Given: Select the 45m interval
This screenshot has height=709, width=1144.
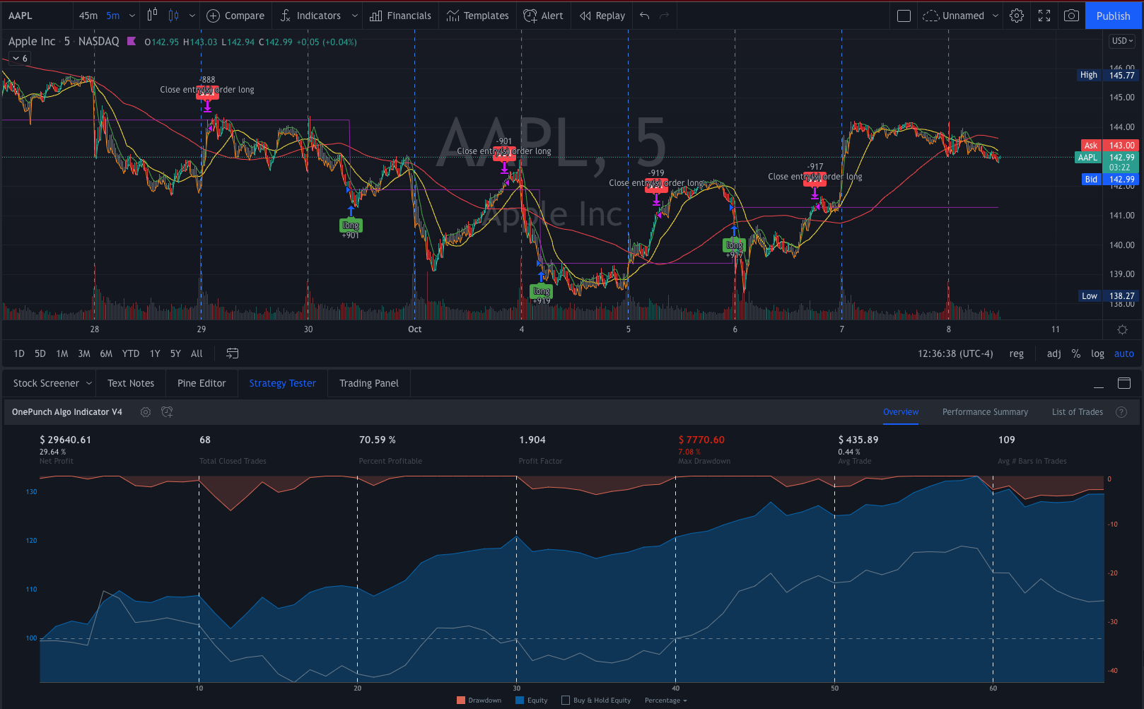Looking at the screenshot, I should pyautogui.click(x=88, y=16).
